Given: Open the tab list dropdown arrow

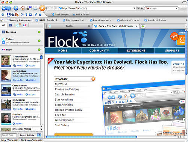Looking at the screenshot, I should [186, 26].
